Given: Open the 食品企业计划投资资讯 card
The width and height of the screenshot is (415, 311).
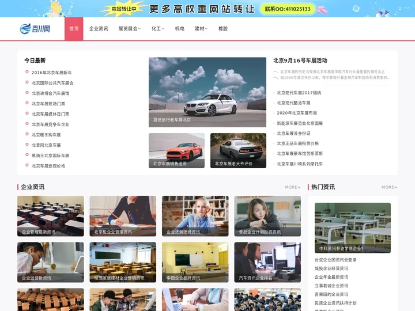Looking at the screenshot, I should coord(267,216).
